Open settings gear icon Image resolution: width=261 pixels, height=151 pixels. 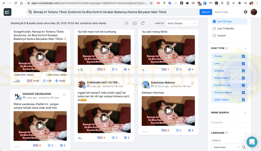coord(245,12)
